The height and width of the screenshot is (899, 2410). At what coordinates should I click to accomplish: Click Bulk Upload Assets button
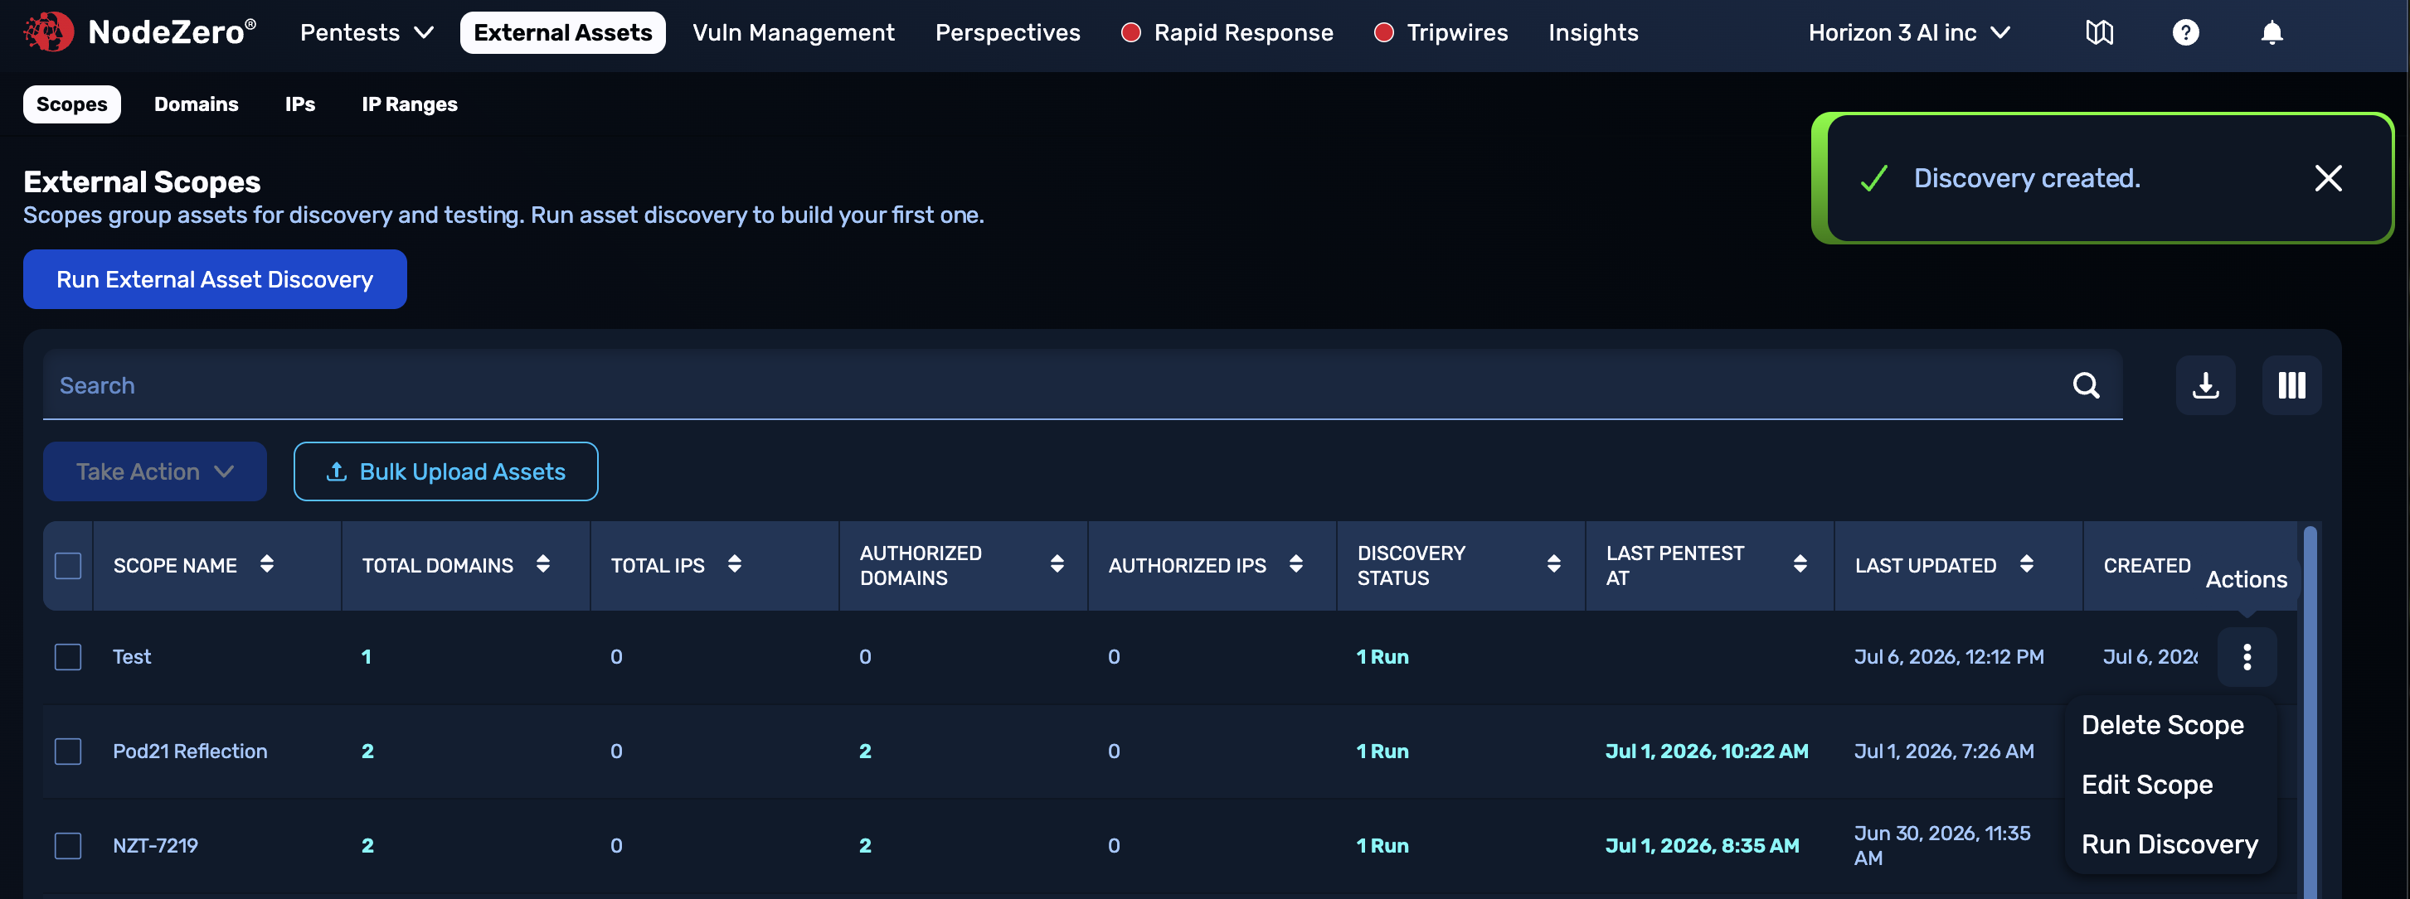[x=445, y=471]
